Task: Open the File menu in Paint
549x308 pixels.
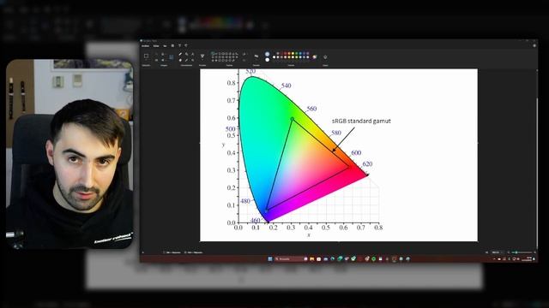Action: 145,45
